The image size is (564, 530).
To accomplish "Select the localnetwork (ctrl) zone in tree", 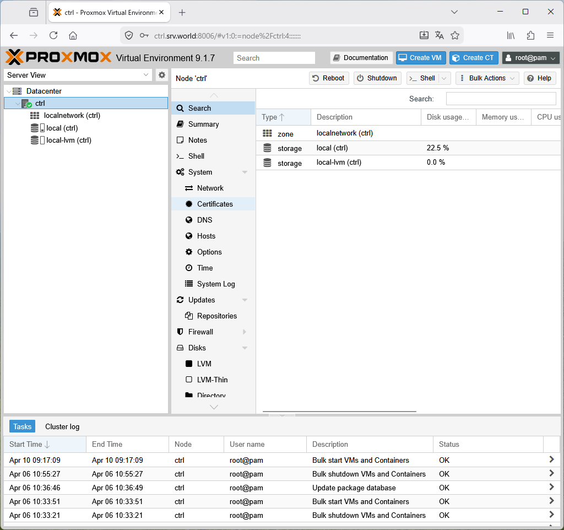I will (72, 115).
